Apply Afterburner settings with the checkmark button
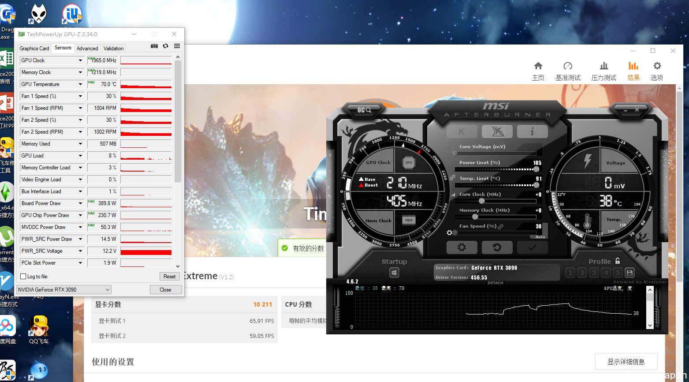This screenshot has width=689, height=382. [x=532, y=247]
